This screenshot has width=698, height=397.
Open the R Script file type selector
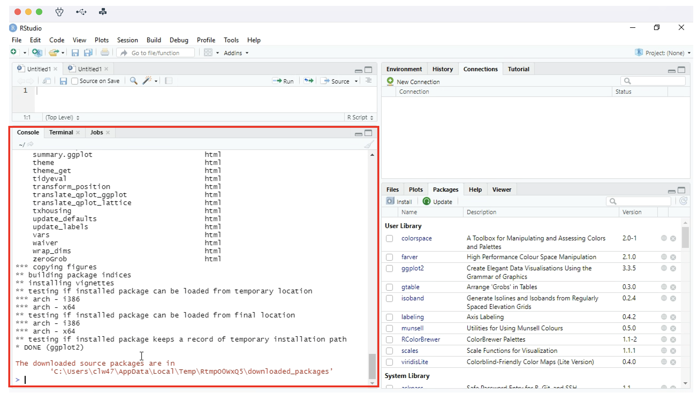(360, 117)
